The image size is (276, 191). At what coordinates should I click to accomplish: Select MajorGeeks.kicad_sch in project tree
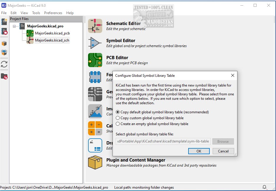point(52,40)
